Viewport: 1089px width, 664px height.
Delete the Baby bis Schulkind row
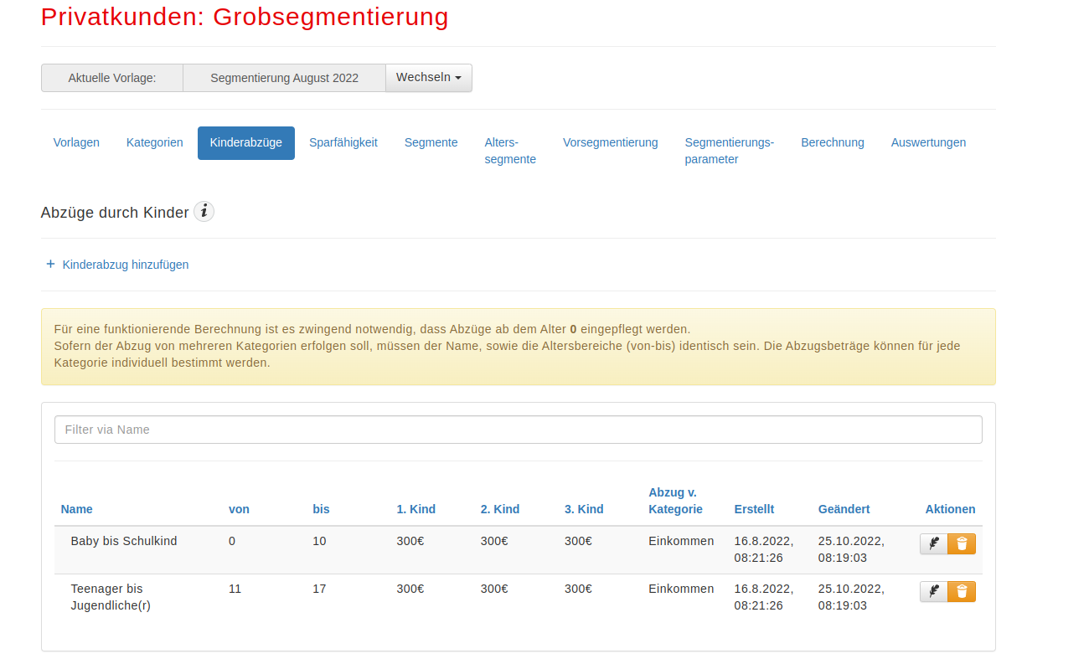[962, 544]
